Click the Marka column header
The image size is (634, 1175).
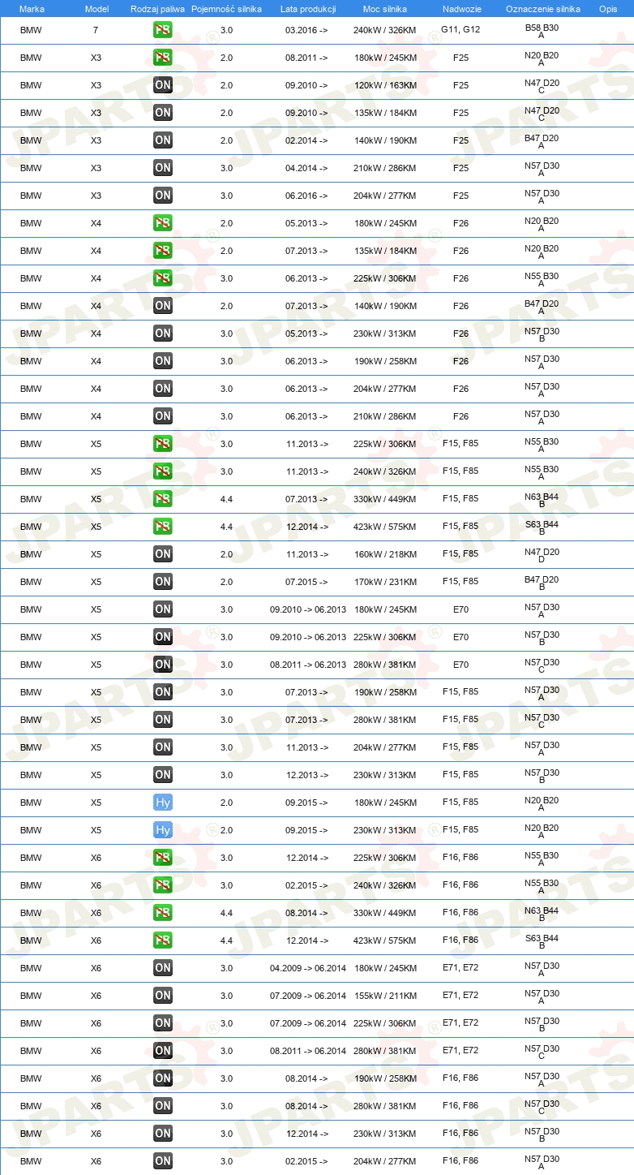[32, 9]
